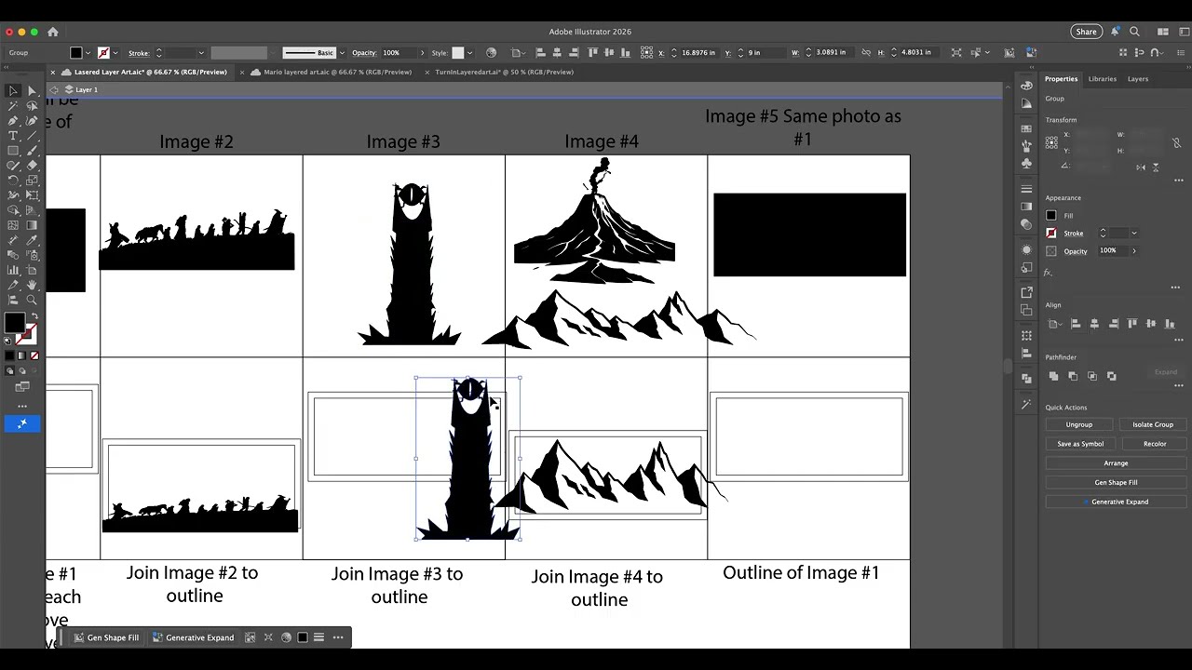Open the Stroke panel lines icon
Image resolution: width=1192 pixels, height=670 pixels.
point(1026,189)
